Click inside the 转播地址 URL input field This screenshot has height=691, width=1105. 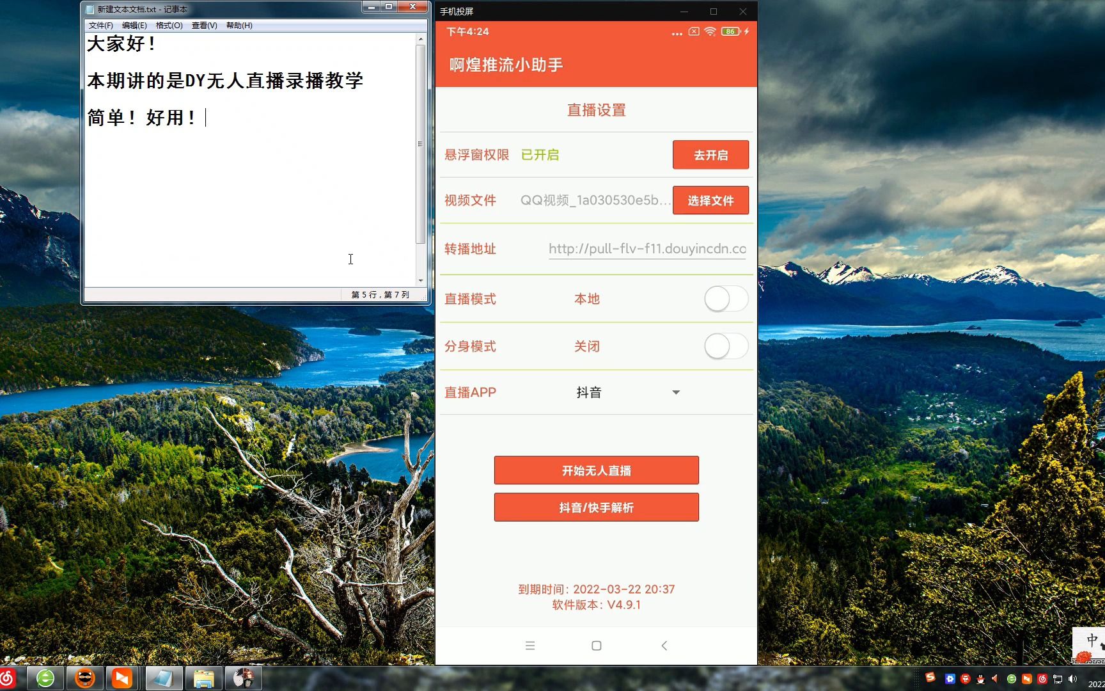[646, 249]
